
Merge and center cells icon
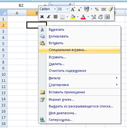107,17
